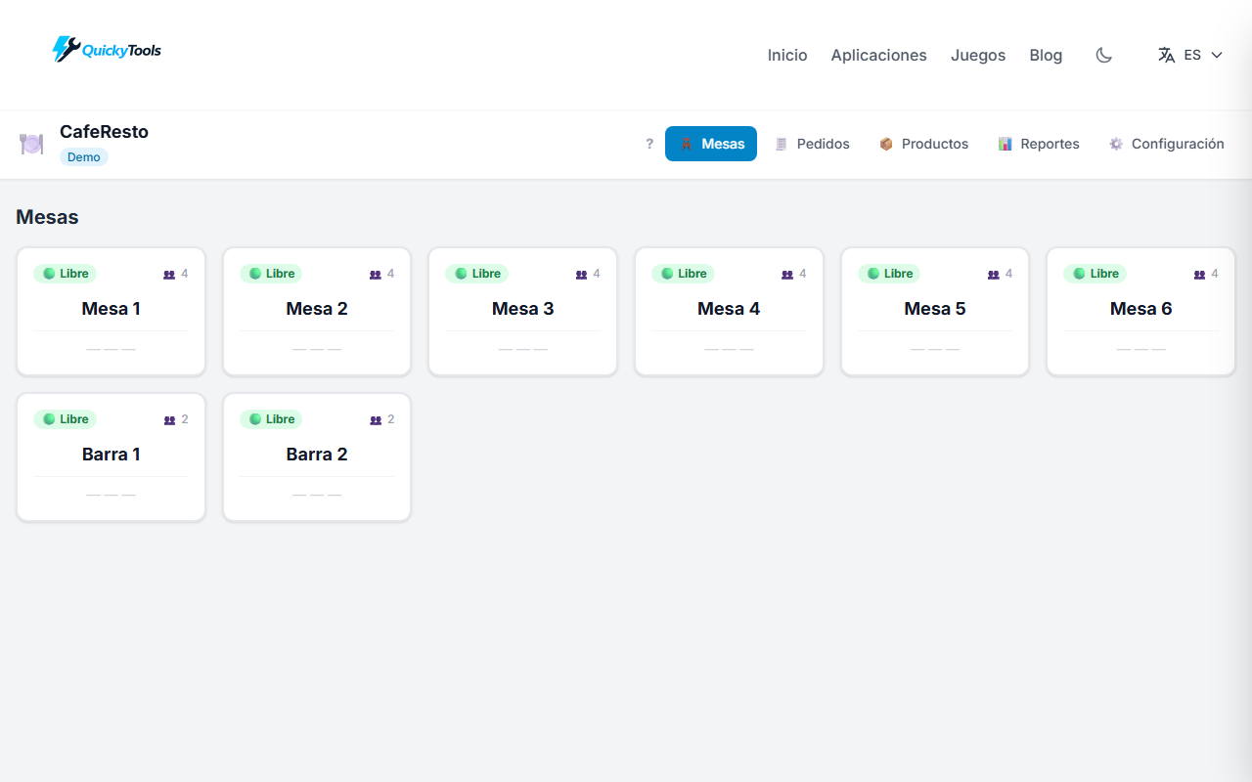
Task: Select Juegos from the navigation bar
Action: pyautogui.click(x=978, y=55)
